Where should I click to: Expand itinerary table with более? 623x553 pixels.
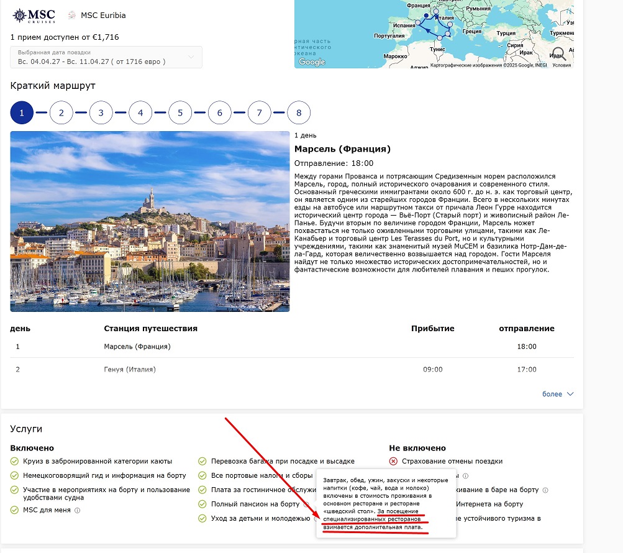click(x=558, y=394)
